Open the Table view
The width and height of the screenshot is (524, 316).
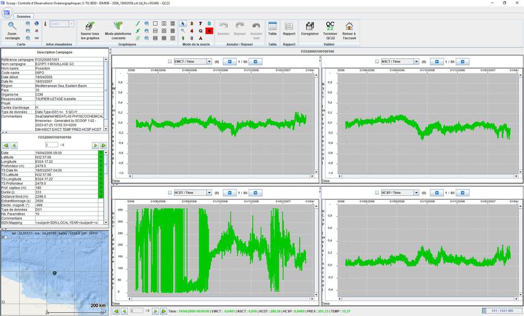(272, 29)
